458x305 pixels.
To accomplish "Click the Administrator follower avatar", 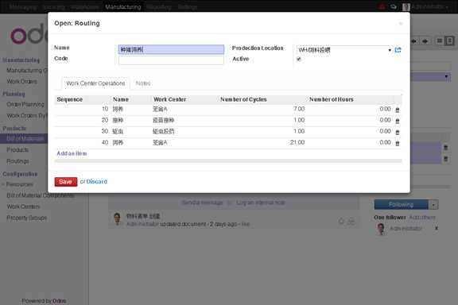I will coord(381,229).
